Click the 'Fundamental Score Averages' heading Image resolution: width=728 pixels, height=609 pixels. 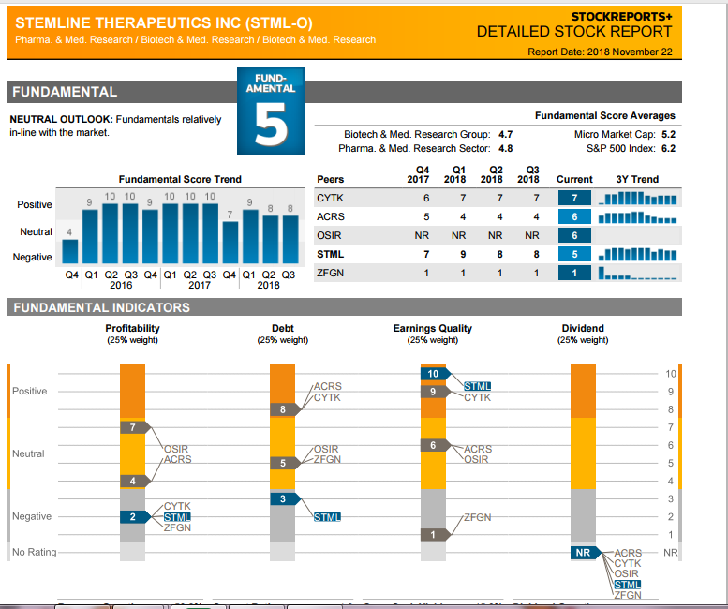[x=605, y=115]
